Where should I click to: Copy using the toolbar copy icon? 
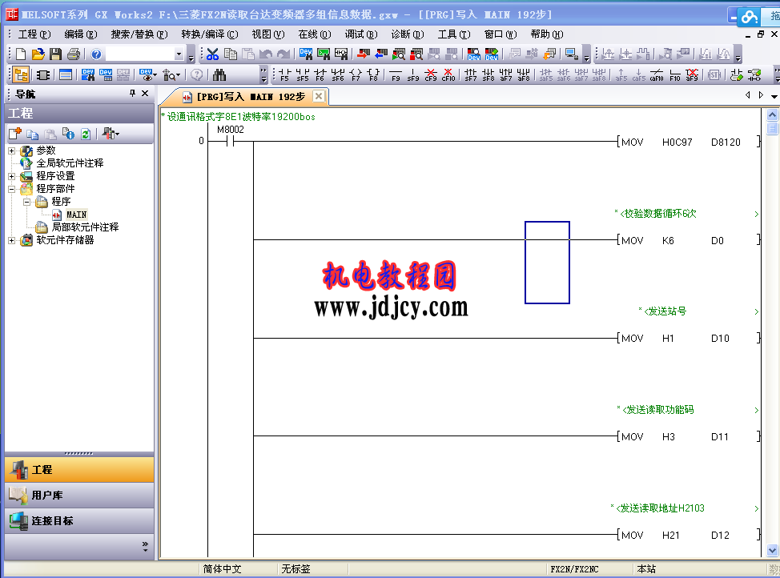pyautogui.click(x=231, y=54)
